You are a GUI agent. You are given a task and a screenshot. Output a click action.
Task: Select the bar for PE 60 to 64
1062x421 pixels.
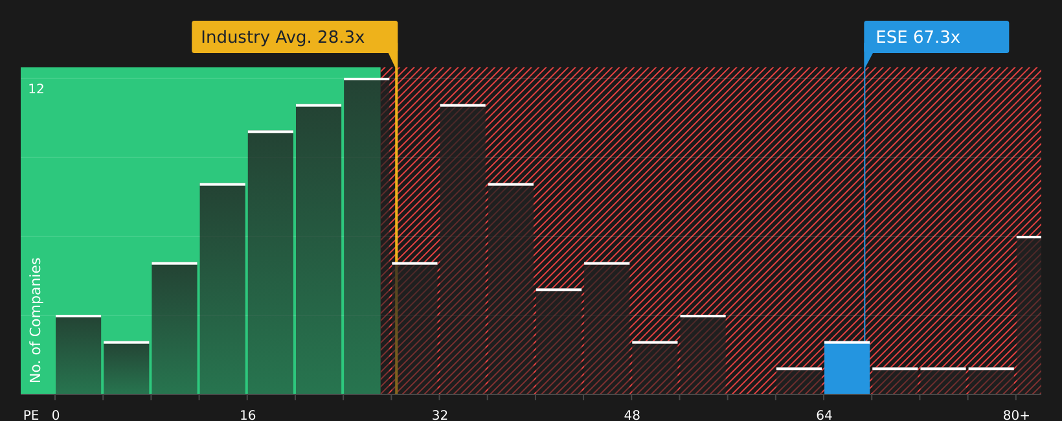pyautogui.click(x=799, y=381)
